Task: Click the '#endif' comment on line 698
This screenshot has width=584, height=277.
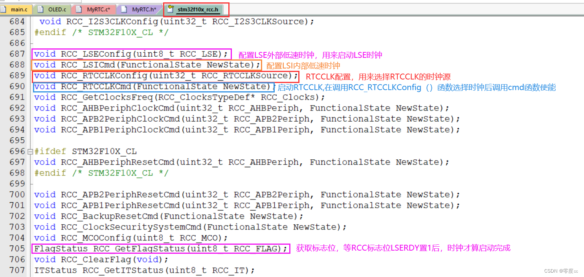Action: [x=101, y=173]
